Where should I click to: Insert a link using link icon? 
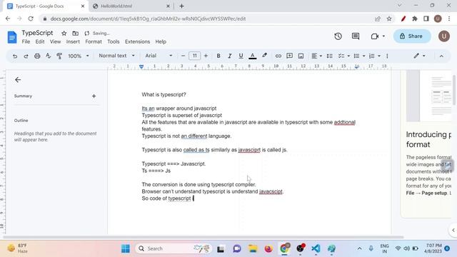pos(278,56)
